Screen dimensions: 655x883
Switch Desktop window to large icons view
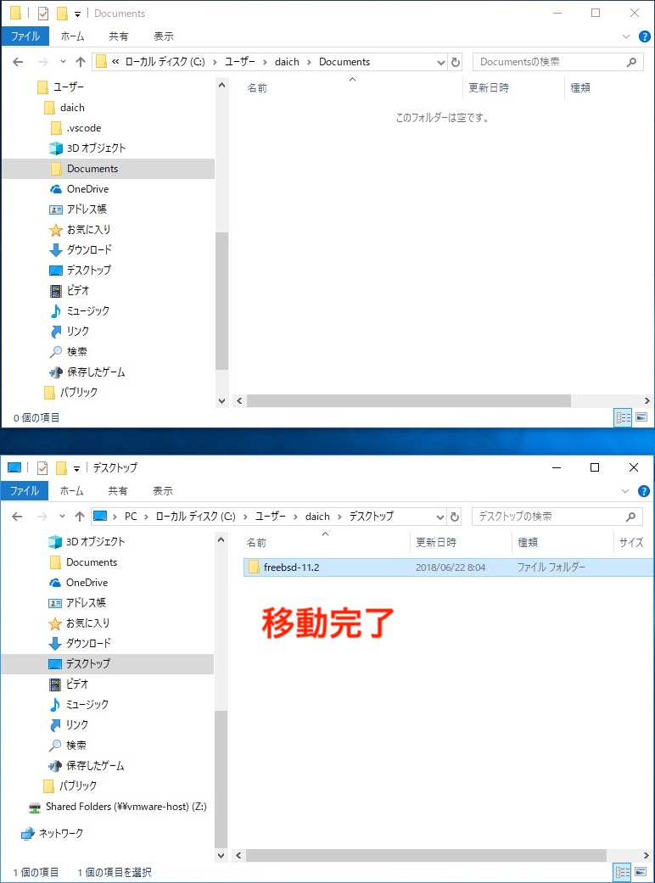point(641,872)
